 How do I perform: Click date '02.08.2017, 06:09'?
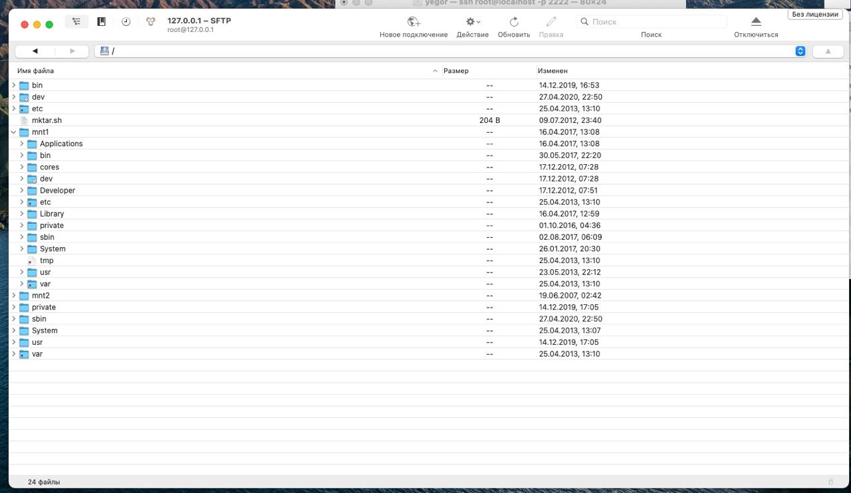[x=570, y=237]
